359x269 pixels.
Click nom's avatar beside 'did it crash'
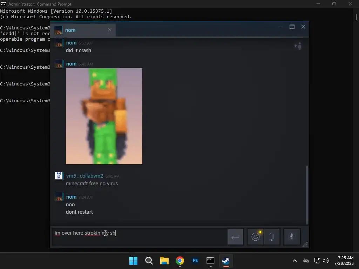pos(59,43)
